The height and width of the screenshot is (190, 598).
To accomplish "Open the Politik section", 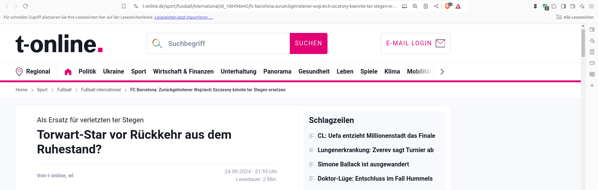I will coord(87,71).
